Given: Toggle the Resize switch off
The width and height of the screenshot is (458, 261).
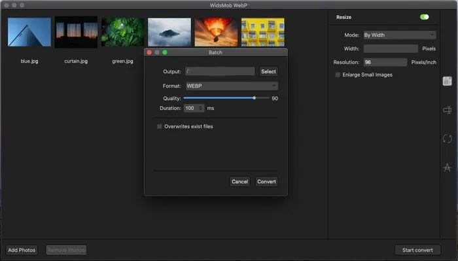Looking at the screenshot, I should [x=424, y=17].
